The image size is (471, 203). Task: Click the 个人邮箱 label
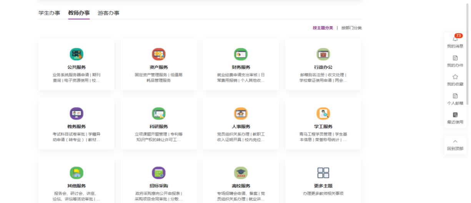point(455,103)
